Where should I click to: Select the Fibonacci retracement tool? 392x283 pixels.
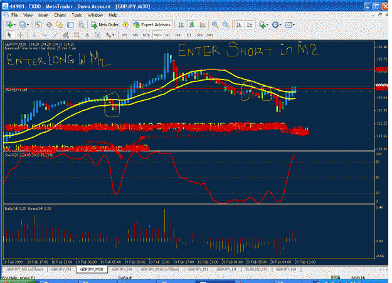point(77,35)
